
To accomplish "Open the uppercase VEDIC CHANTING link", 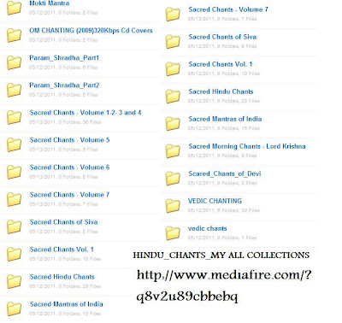I will [x=215, y=201].
